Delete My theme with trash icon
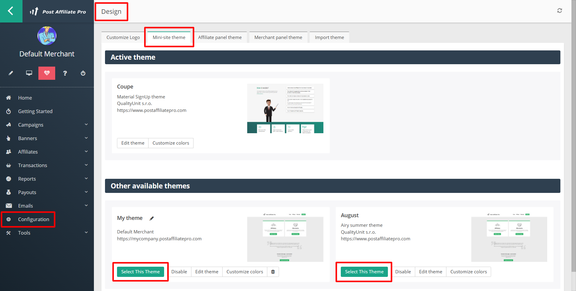Image resolution: width=576 pixels, height=291 pixels. coord(273,272)
